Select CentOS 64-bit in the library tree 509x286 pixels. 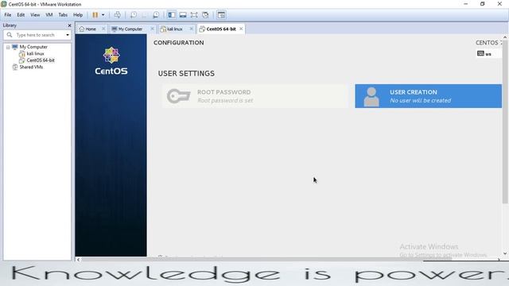coord(41,60)
